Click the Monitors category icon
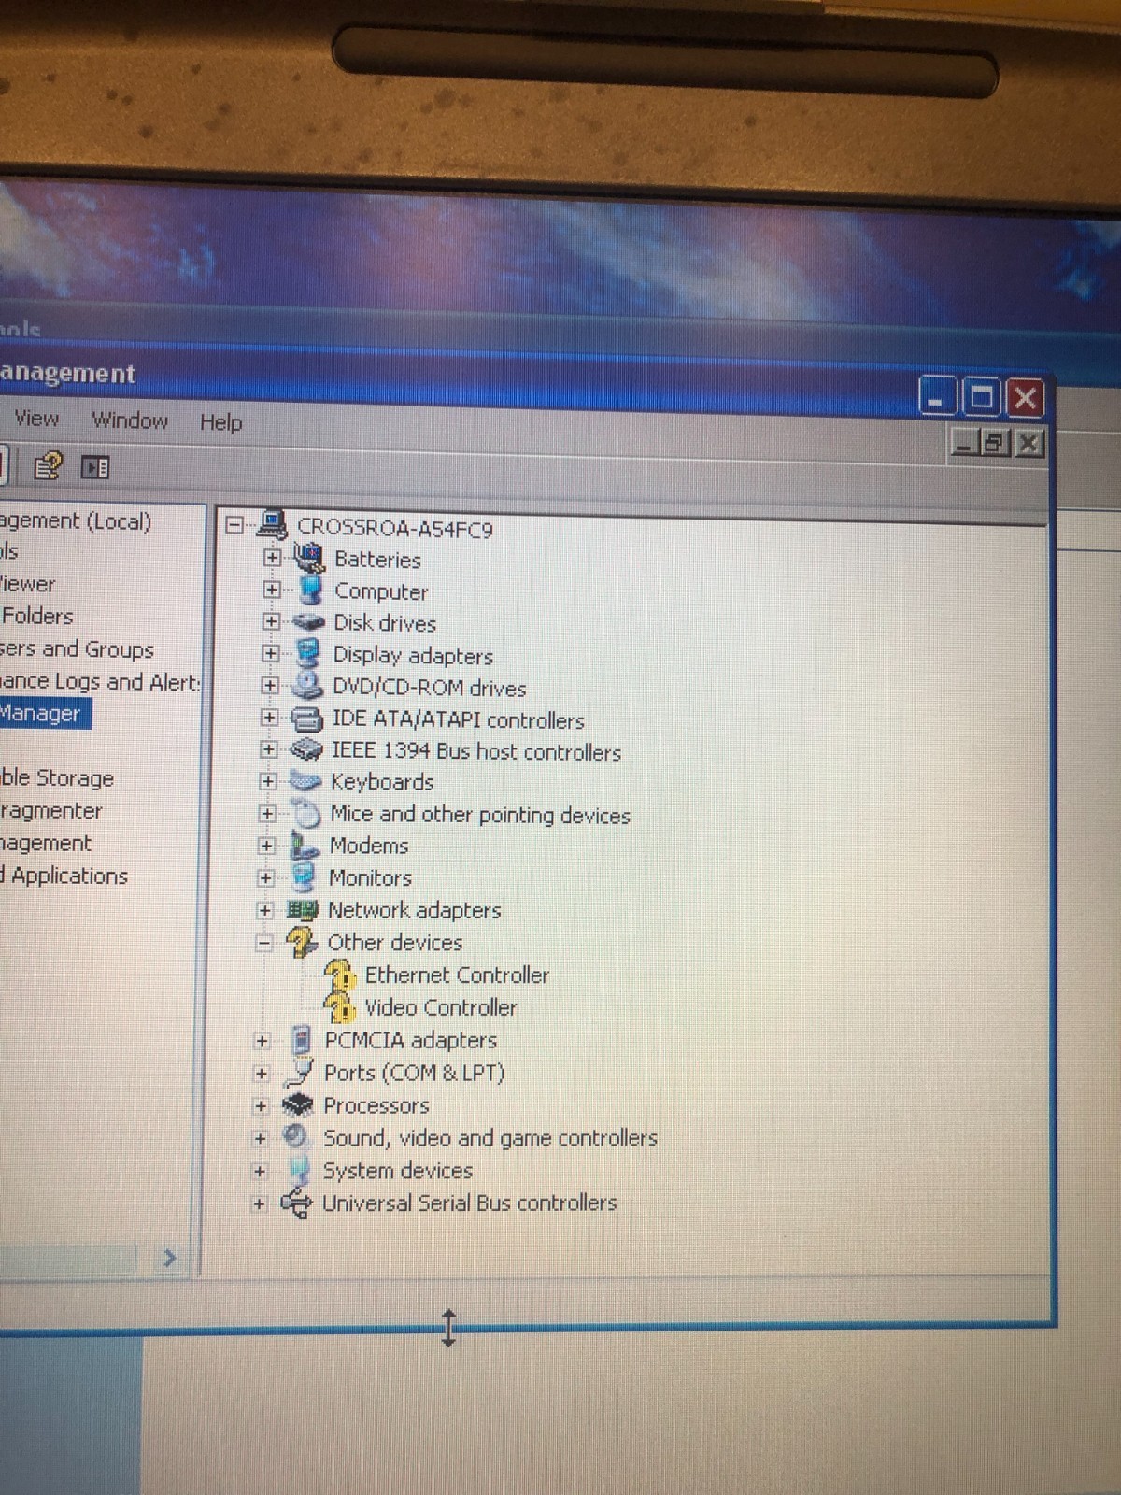1121x1495 pixels. pos(303,876)
